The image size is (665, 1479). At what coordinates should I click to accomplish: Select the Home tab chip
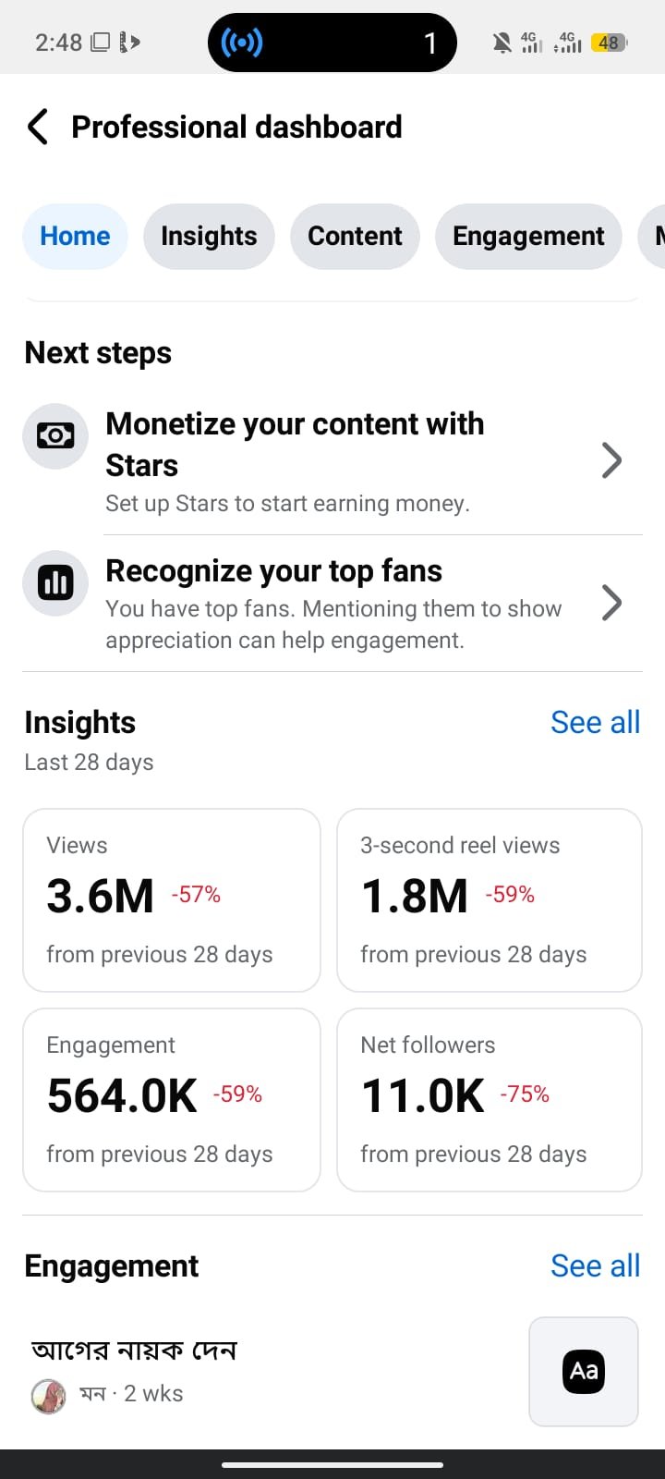(x=75, y=237)
